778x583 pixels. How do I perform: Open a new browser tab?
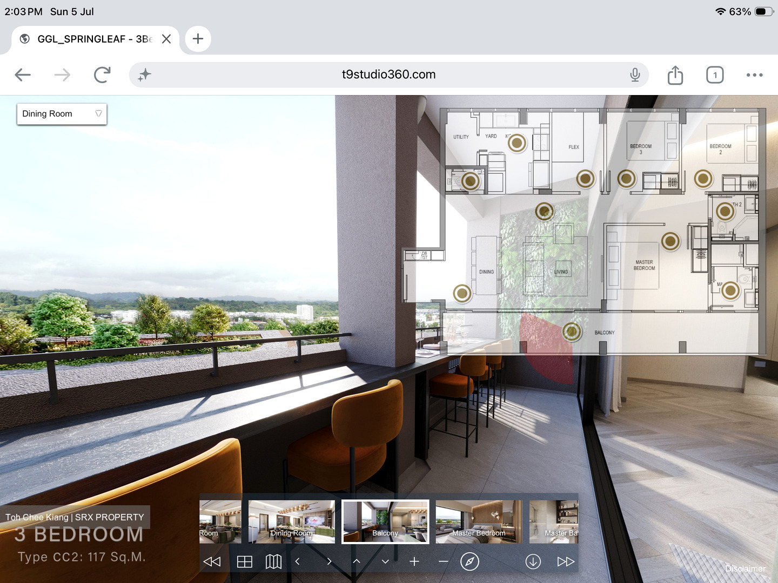[198, 39]
